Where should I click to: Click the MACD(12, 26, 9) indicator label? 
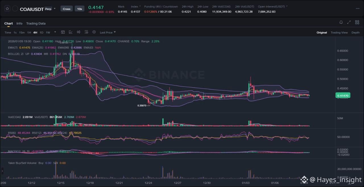click(18, 152)
